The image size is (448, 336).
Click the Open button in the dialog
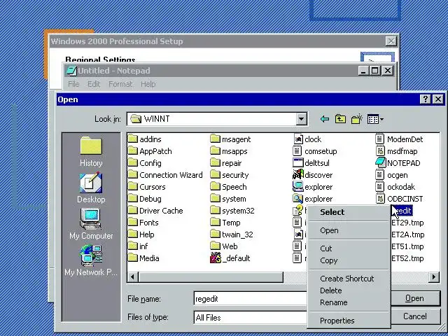[415, 298]
